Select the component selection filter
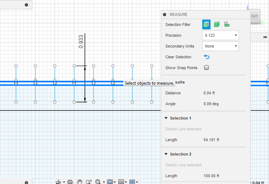 point(227,24)
